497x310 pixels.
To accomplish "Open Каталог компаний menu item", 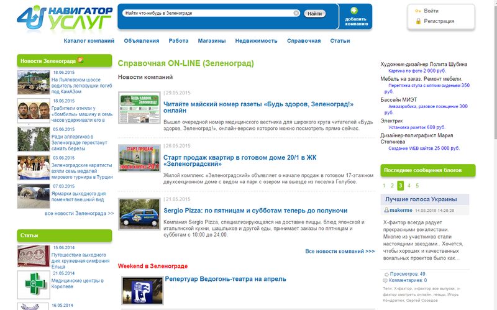I will tap(89, 41).
